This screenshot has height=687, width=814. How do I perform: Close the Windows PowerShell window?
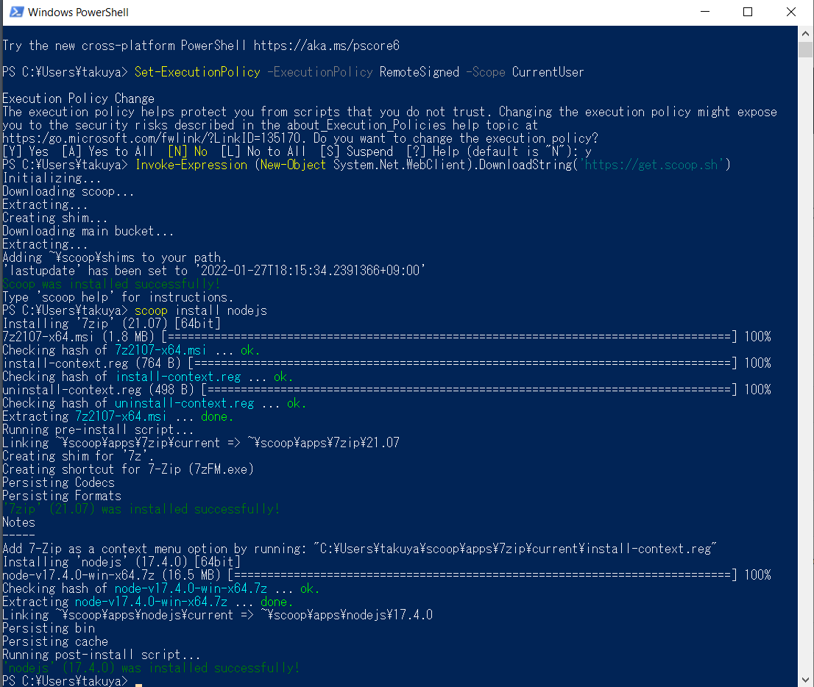point(791,12)
